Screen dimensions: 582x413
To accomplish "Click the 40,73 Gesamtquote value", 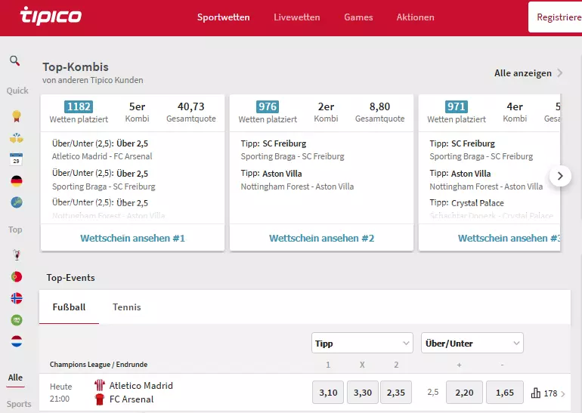I will pyautogui.click(x=190, y=106).
